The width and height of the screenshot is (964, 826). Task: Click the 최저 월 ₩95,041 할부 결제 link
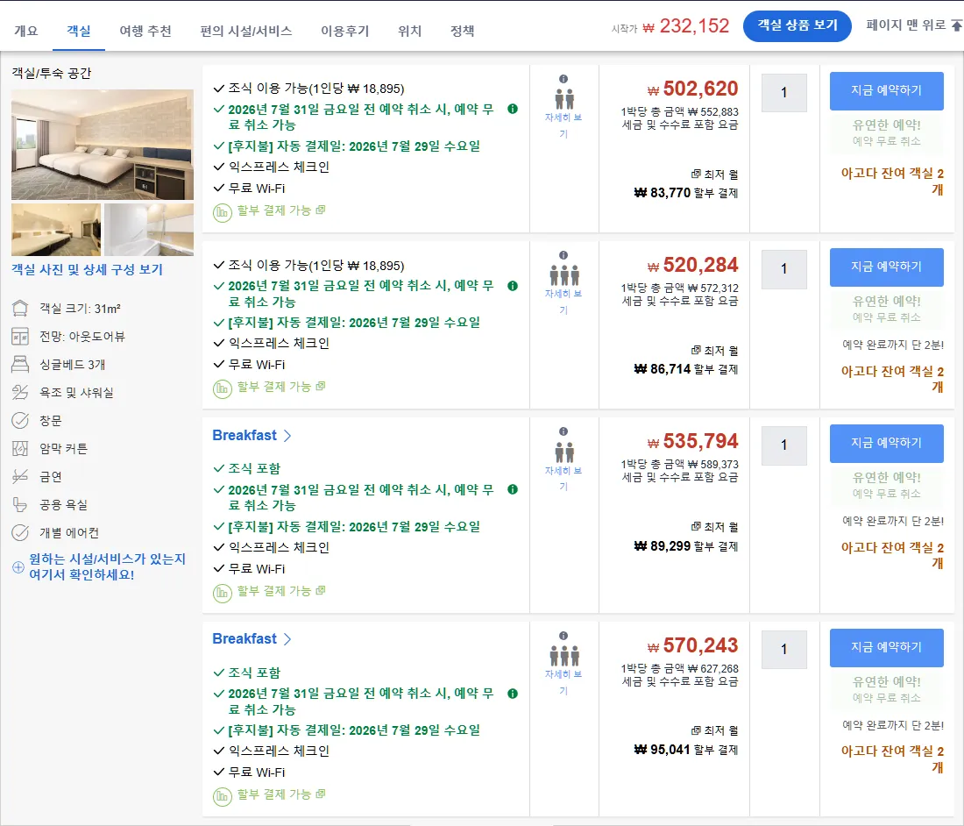click(x=686, y=741)
